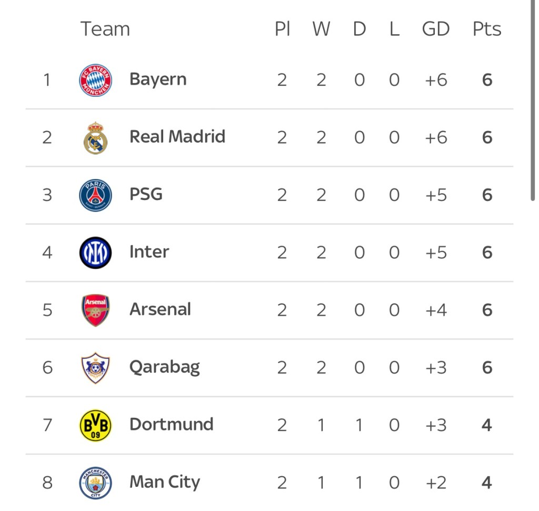
Task: Open the Real Madrid team link
Action: 177,137
